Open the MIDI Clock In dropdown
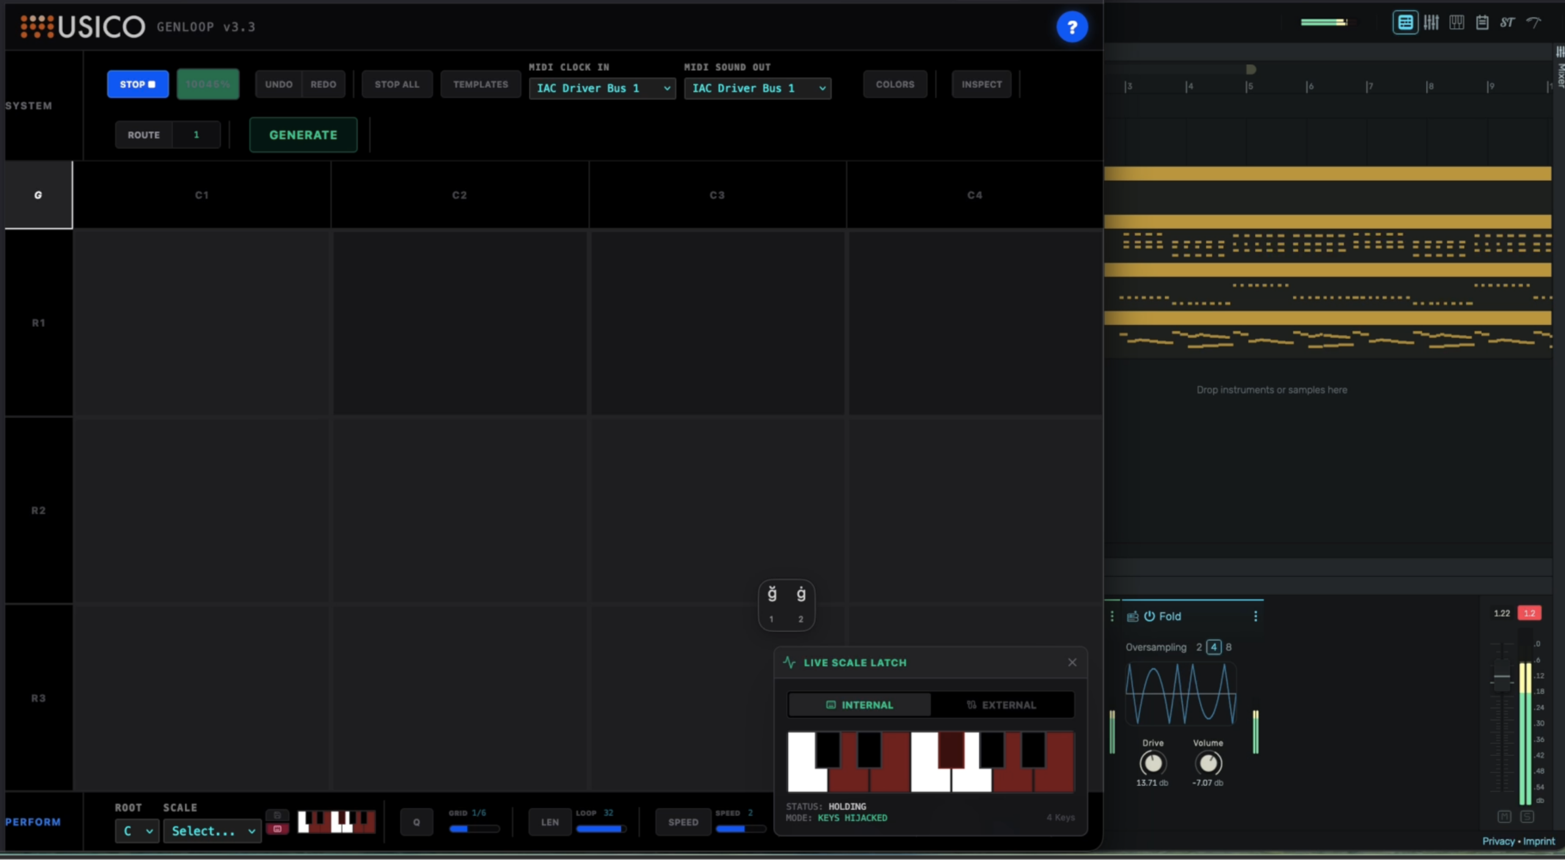This screenshot has width=1565, height=860. [x=602, y=88]
